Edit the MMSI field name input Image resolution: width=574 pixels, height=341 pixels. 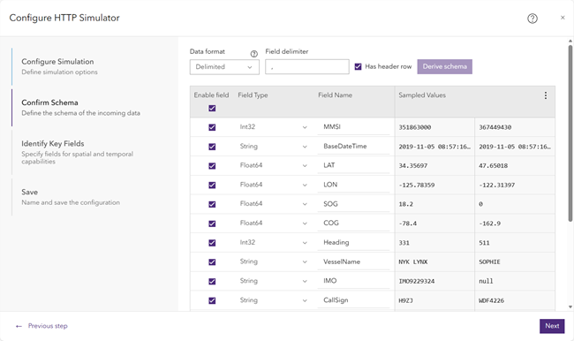(x=353, y=127)
